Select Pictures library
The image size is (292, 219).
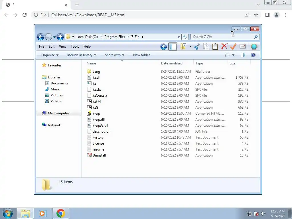57,95
